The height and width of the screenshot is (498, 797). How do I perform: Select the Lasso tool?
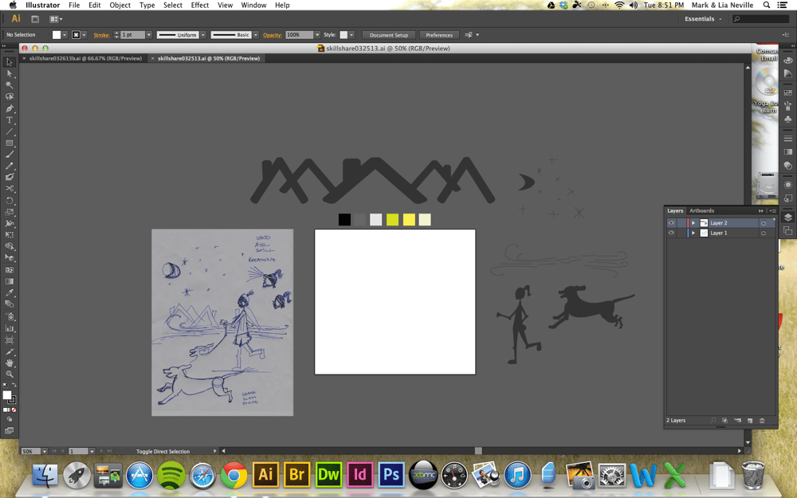click(x=9, y=96)
